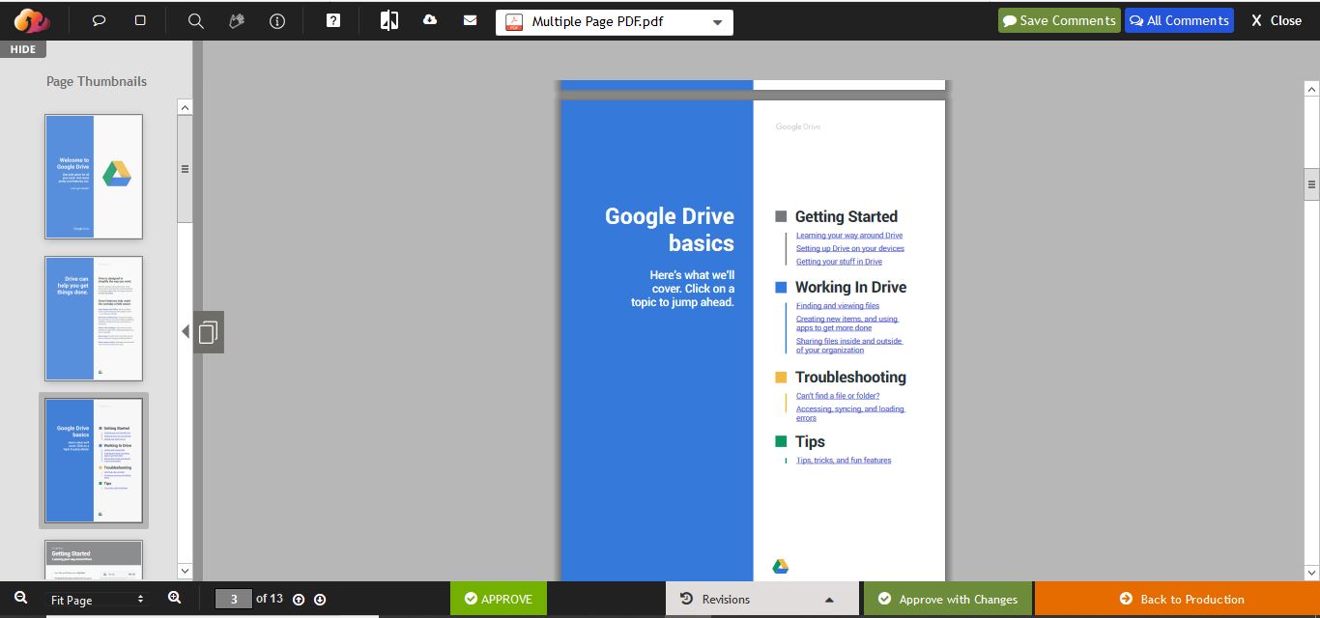Open the Multiple Page PDF.pdf file dropdown

[615, 22]
